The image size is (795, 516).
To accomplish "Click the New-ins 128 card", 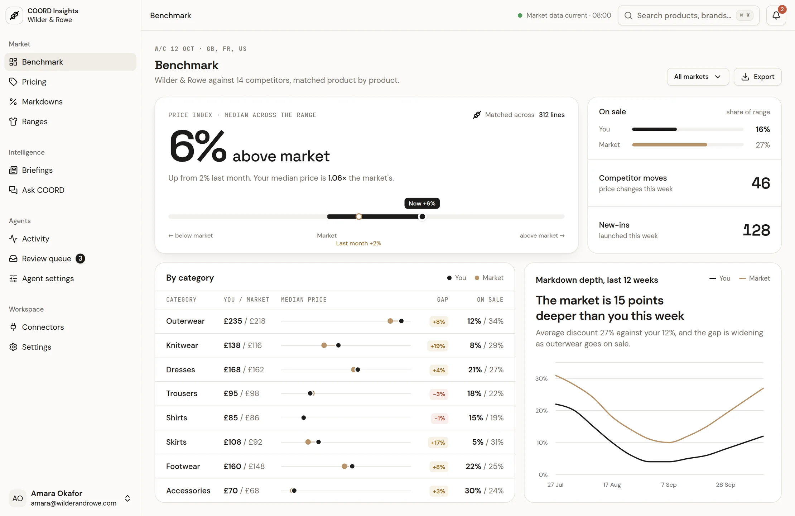I will click(x=684, y=230).
